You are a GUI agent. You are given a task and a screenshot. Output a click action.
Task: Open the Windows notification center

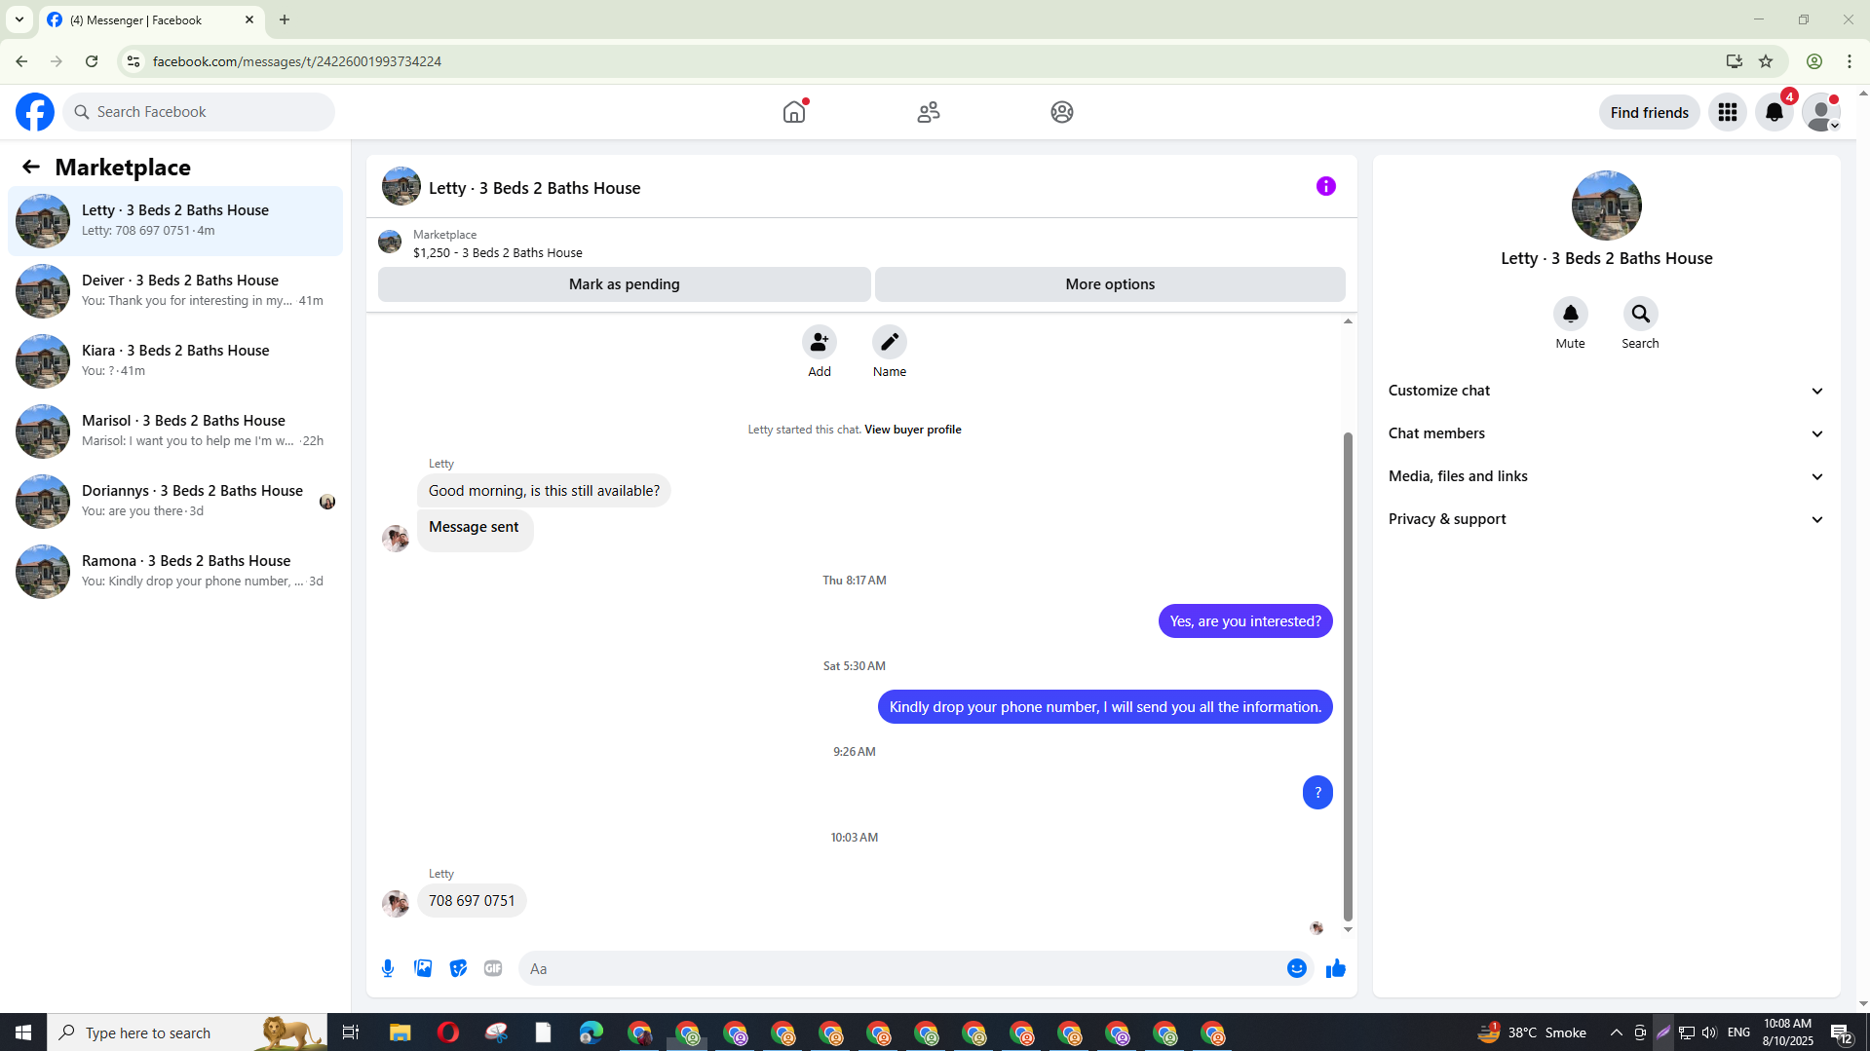point(1841,1032)
